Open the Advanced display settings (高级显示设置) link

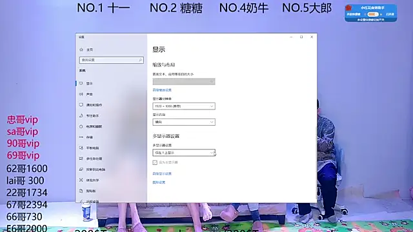tap(162, 173)
